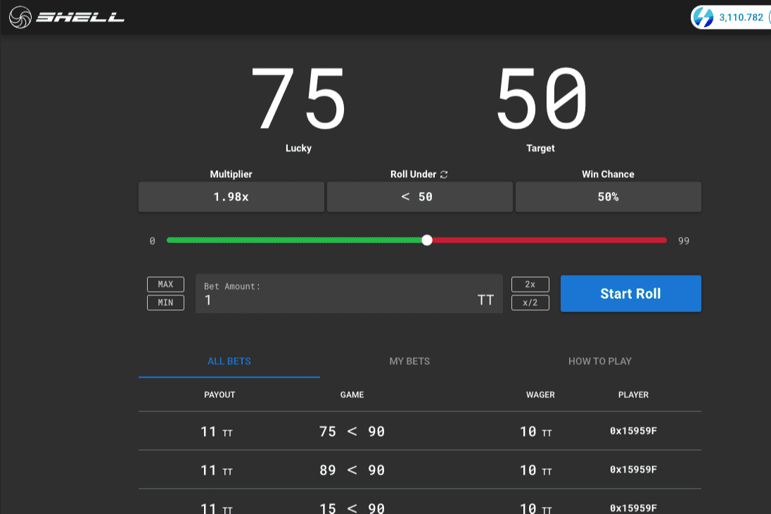Viewport: 771px width, 514px height.
Task: Select player 0x15959F in first bet row
Action: pyautogui.click(x=633, y=431)
